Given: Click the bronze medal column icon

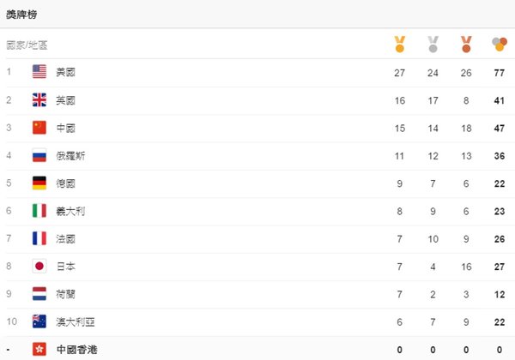Looking at the screenshot, I should coord(466,44).
